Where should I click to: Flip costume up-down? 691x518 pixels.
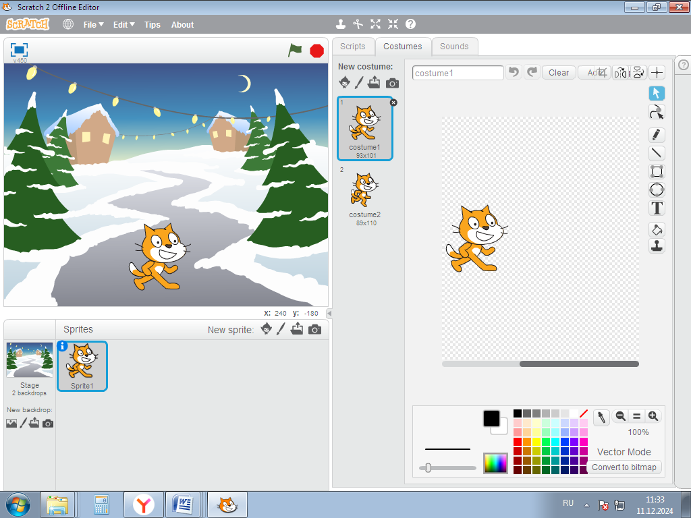tap(638, 72)
